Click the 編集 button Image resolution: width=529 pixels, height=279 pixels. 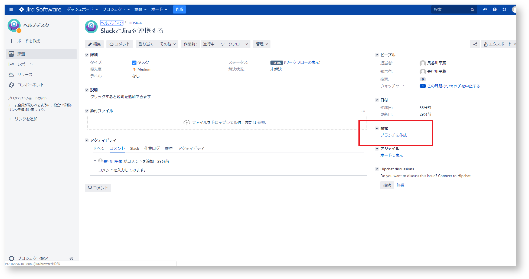click(x=94, y=44)
